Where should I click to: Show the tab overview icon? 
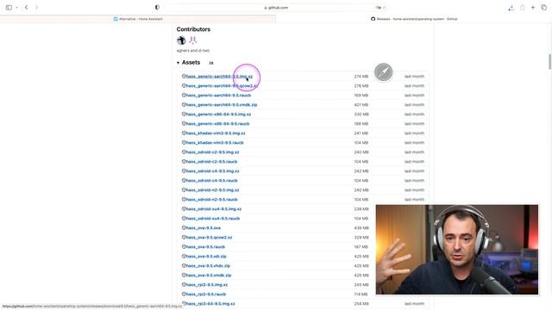click(544, 8)
